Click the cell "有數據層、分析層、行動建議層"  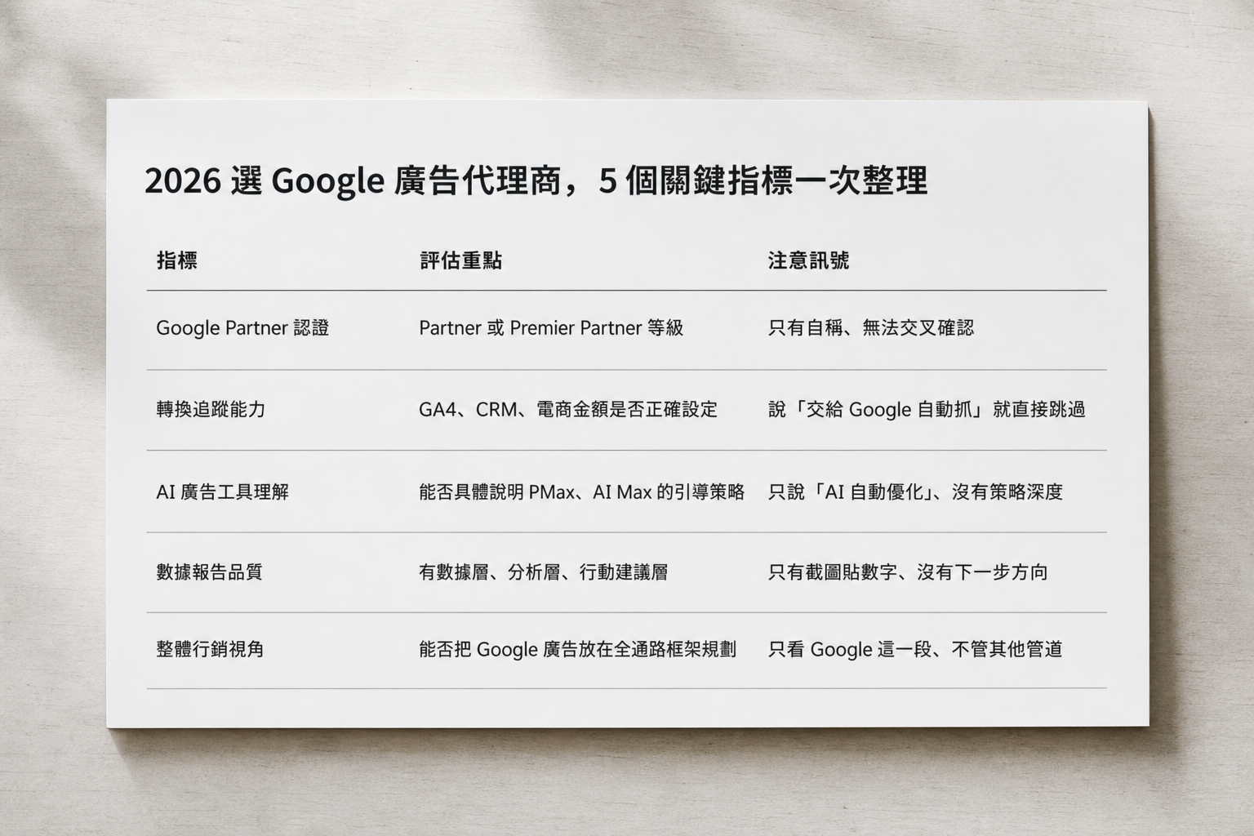point(543,571)
